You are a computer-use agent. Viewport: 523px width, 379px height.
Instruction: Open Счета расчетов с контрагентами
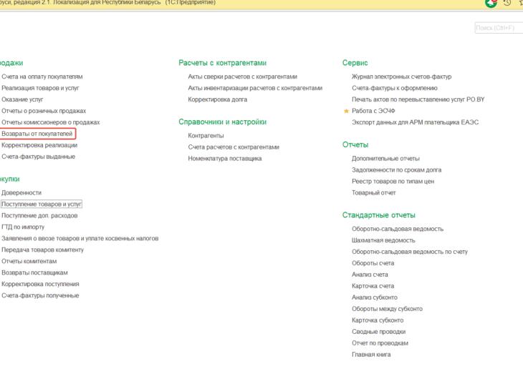pos(234,147)
